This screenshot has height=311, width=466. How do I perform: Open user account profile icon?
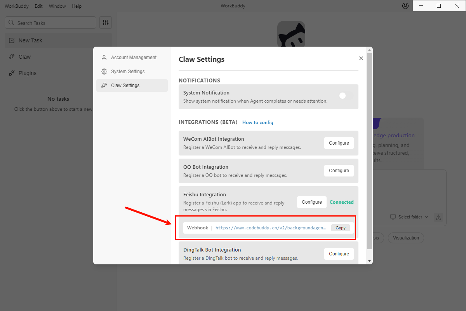point(405,6)
